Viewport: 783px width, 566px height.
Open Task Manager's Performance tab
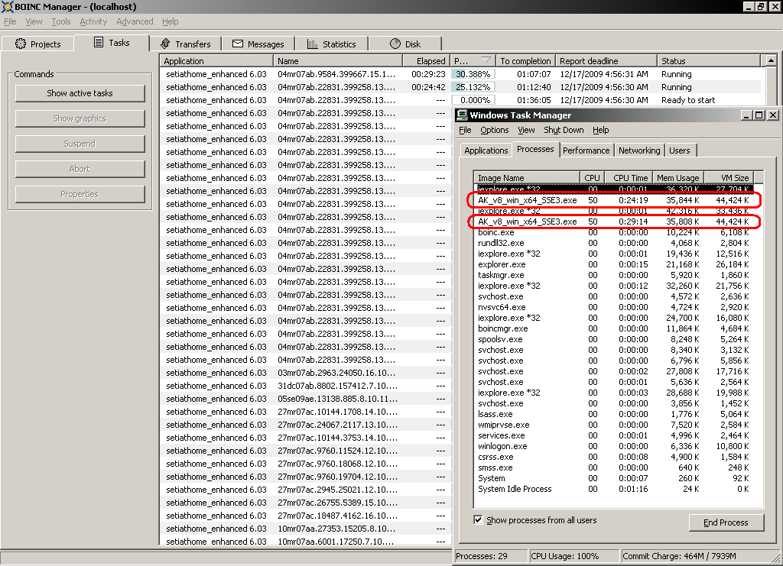click(586, 150)
